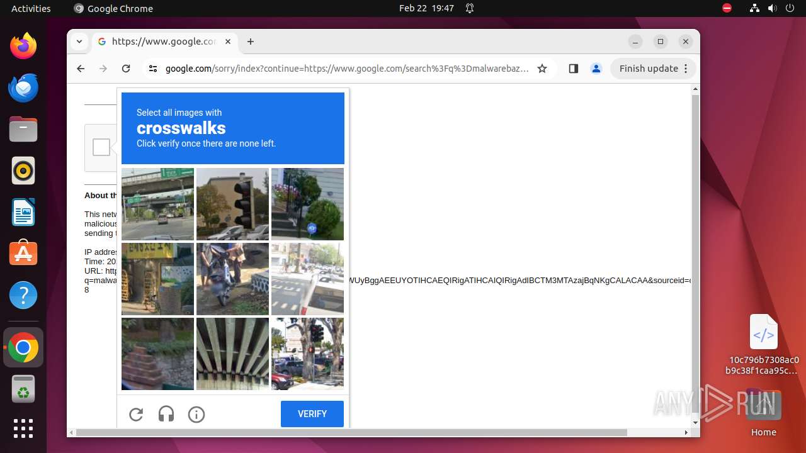Open Chrome menu three-dot icon
The height and width of the screenshot is (453, 806).
click(686, 69)
